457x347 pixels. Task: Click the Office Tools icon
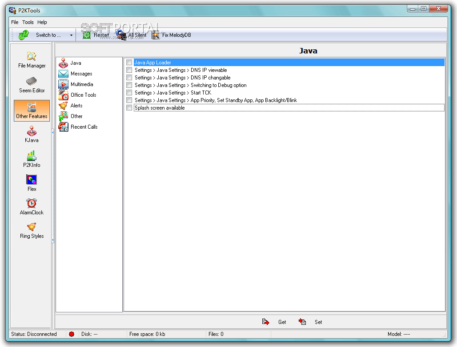coord(63,95)
